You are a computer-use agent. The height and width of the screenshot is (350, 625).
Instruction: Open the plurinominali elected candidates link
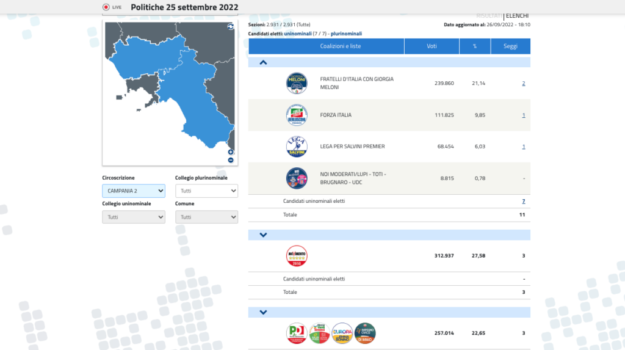point(346,34)
